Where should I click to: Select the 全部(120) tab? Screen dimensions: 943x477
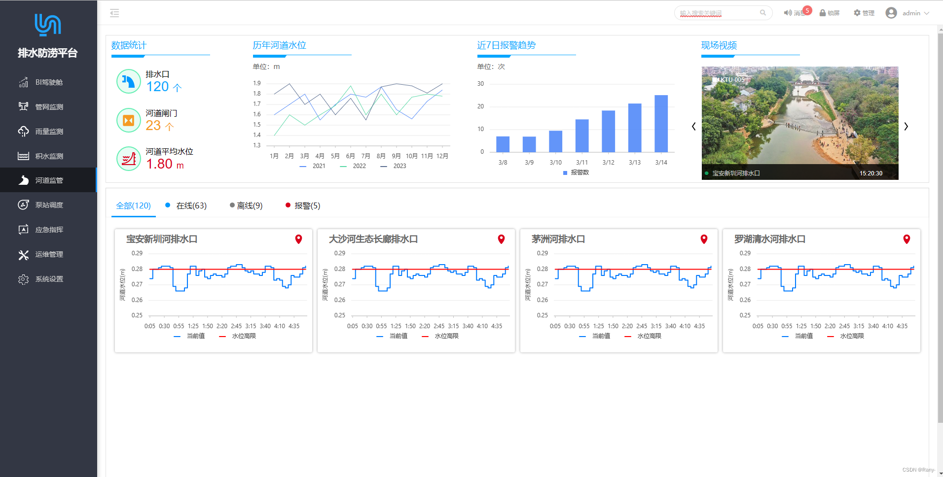(x=134, y=206)
